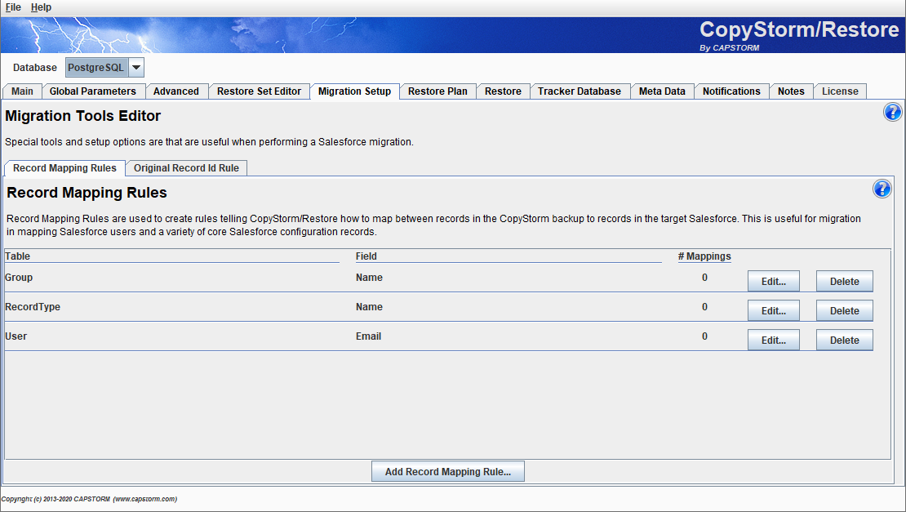Screen dimensions: 906x512
Task: Open the Restore Set Editor tab
Action: 259,91
